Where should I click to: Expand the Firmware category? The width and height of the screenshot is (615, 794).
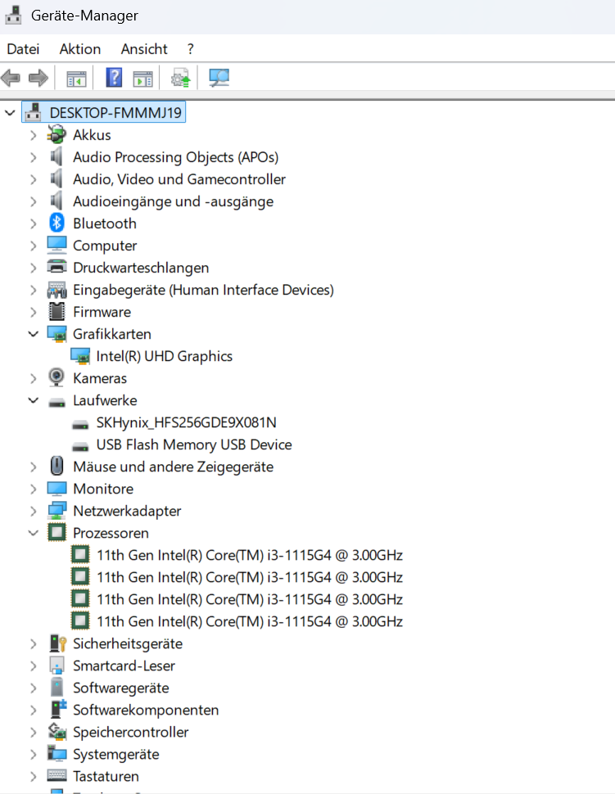[x=34, y=312]
